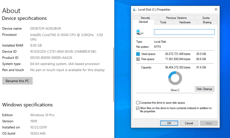The width and height of the screenshot is (230, 138).
Task: Click the version 1909 value
Action: 34,121
